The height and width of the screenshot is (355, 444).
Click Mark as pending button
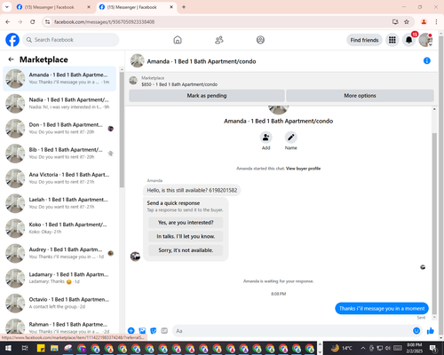coord(207,96)
